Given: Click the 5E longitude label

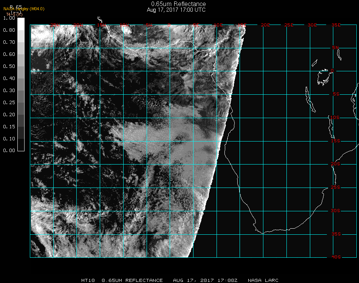Looking at the screenshot, I should [x=196, y=25].
